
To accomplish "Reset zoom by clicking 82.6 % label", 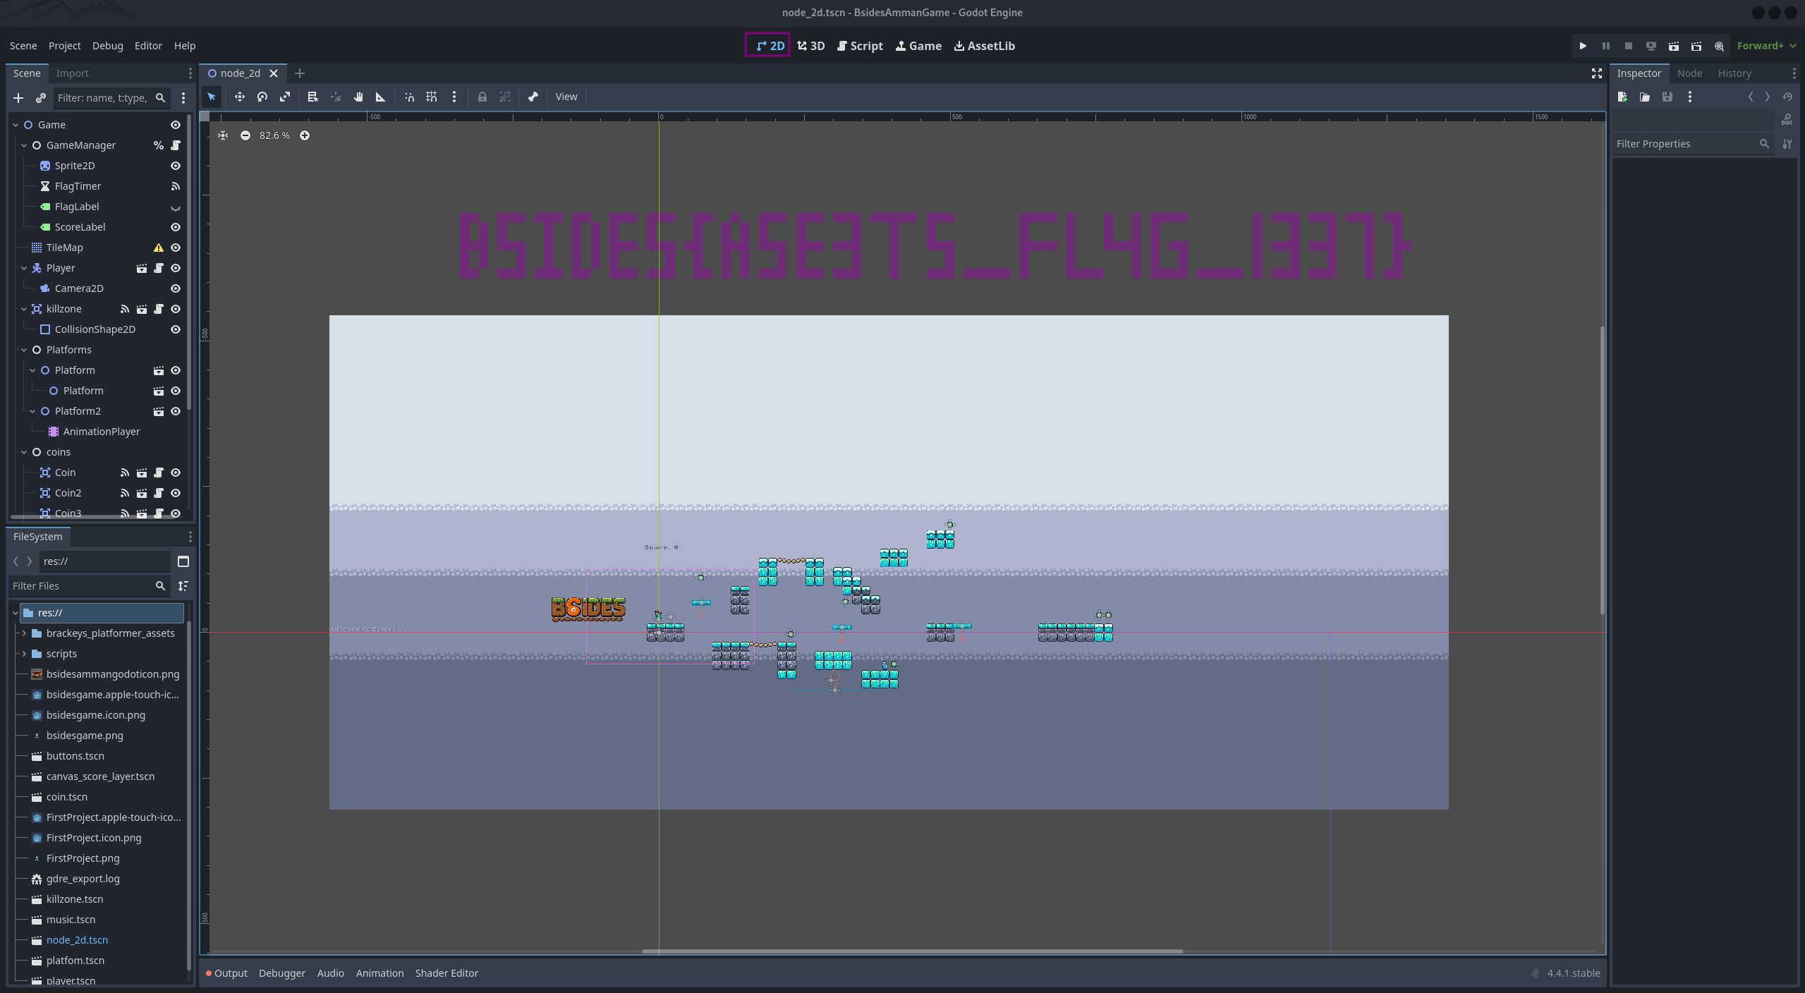I will (x=274, y=135).
